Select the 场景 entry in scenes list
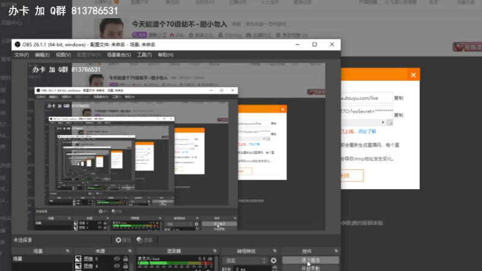 pyautogui.click(x=42, y=259)
